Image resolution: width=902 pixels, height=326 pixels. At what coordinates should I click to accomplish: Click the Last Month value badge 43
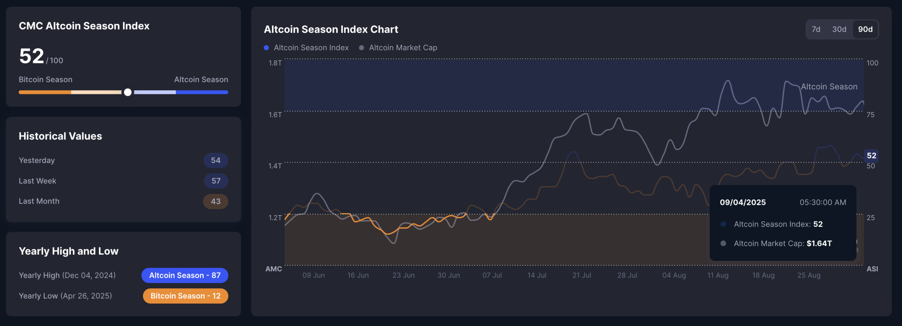(216, 201)
